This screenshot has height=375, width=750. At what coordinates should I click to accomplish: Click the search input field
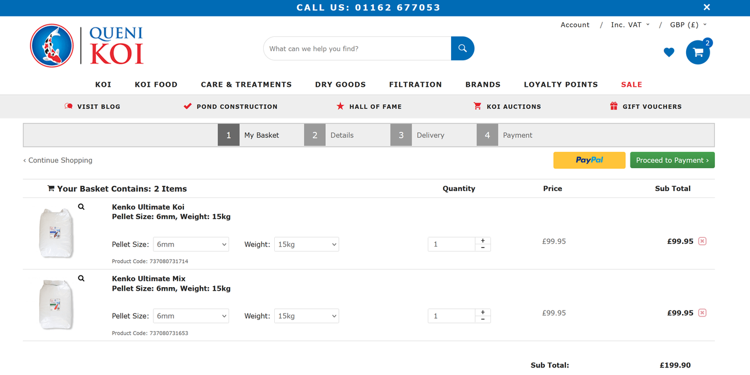click(357, 49)
